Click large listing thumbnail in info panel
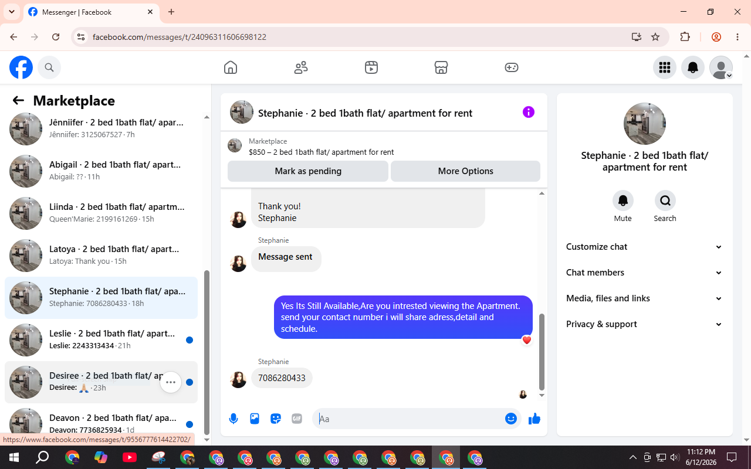Viewport: 751px width, 469px height. [x=645, y=124]
